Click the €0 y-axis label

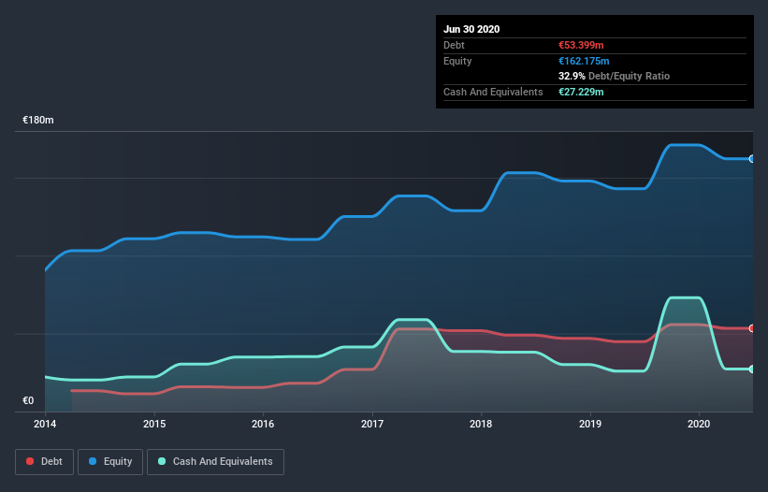[x=28, y=401]
